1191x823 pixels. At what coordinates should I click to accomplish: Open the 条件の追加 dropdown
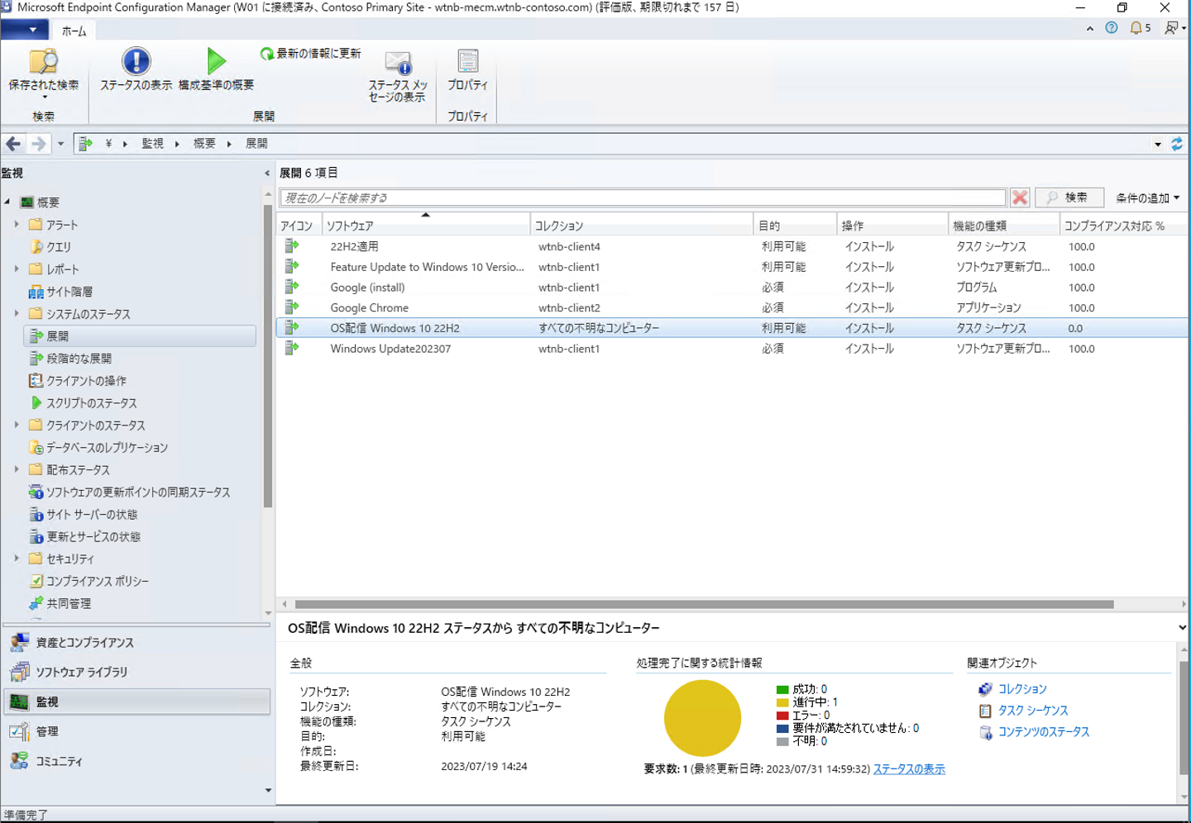tap(1147, 198)
